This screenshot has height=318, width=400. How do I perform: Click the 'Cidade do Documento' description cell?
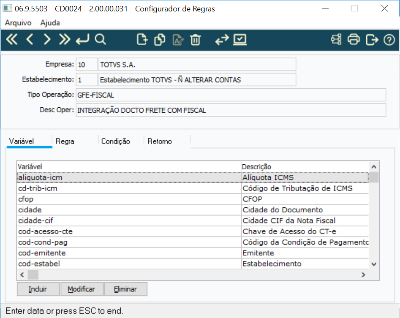tap(305, 210)
